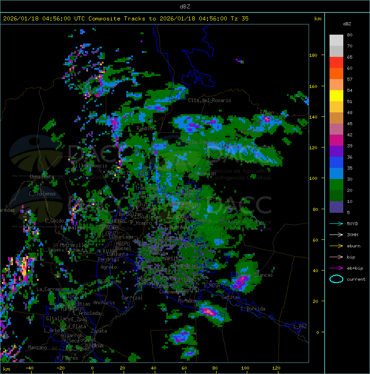The height and width of the screenshot is (374, 370).
Task: Click the '-20' tick on the bottom axis
Action: [60, 368]
